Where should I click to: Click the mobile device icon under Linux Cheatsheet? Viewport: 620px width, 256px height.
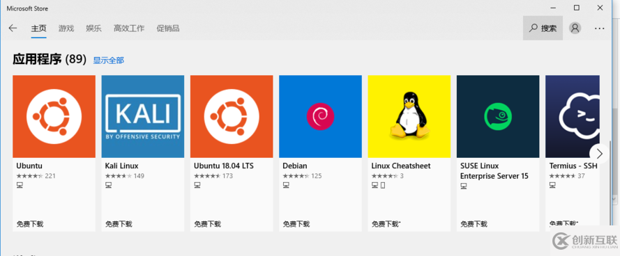click(382, 186)
